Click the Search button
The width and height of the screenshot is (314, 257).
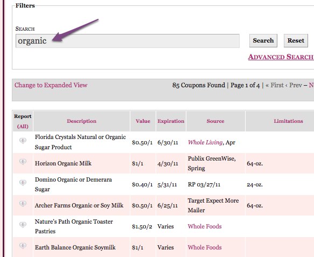coord(263,40)
